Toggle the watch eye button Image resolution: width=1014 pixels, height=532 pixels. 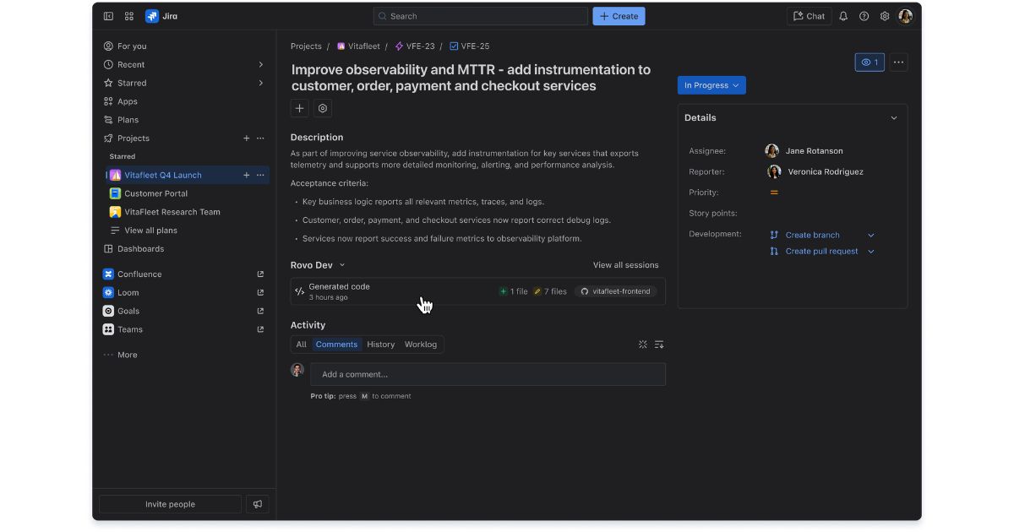tap(870, 62)
